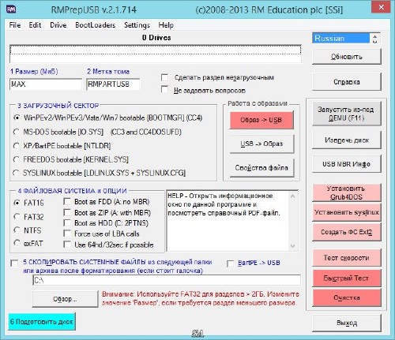This screenshot has width=395, height=340.
Task: Open the Drive menu
Action: 58,25
